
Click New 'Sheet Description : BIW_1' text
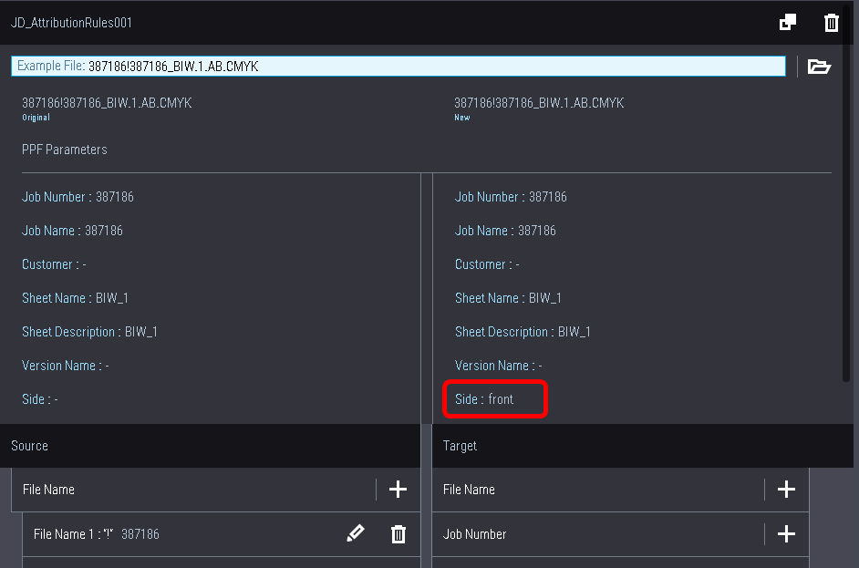coord(523,332)
